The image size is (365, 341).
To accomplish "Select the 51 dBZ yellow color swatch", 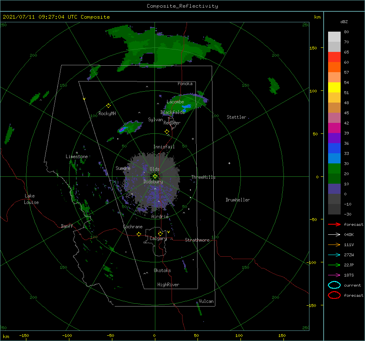I will (334, 88).
